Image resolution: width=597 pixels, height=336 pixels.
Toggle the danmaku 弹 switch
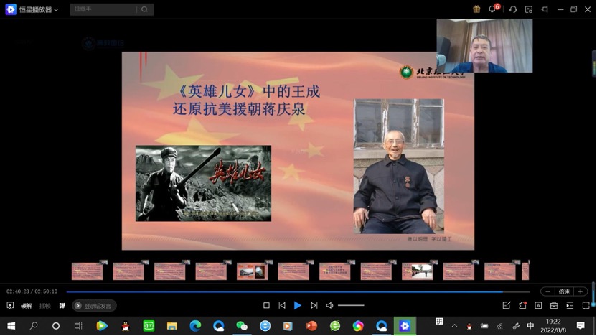(62, 306)
